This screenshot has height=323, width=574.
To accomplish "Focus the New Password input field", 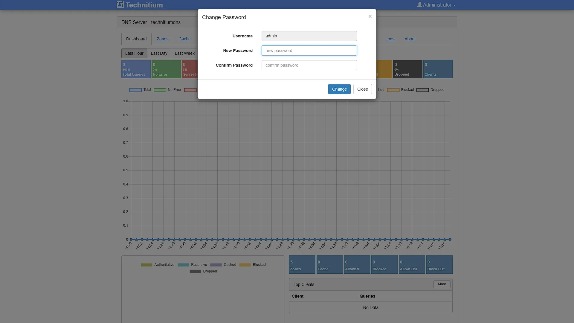I will [x=309, y=51].
